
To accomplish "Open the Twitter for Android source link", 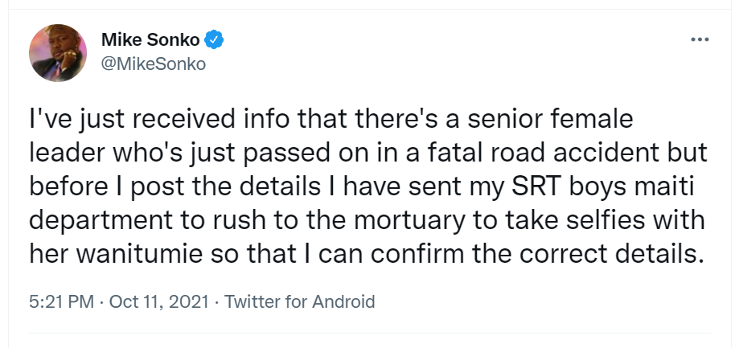I will click(299, 301).
